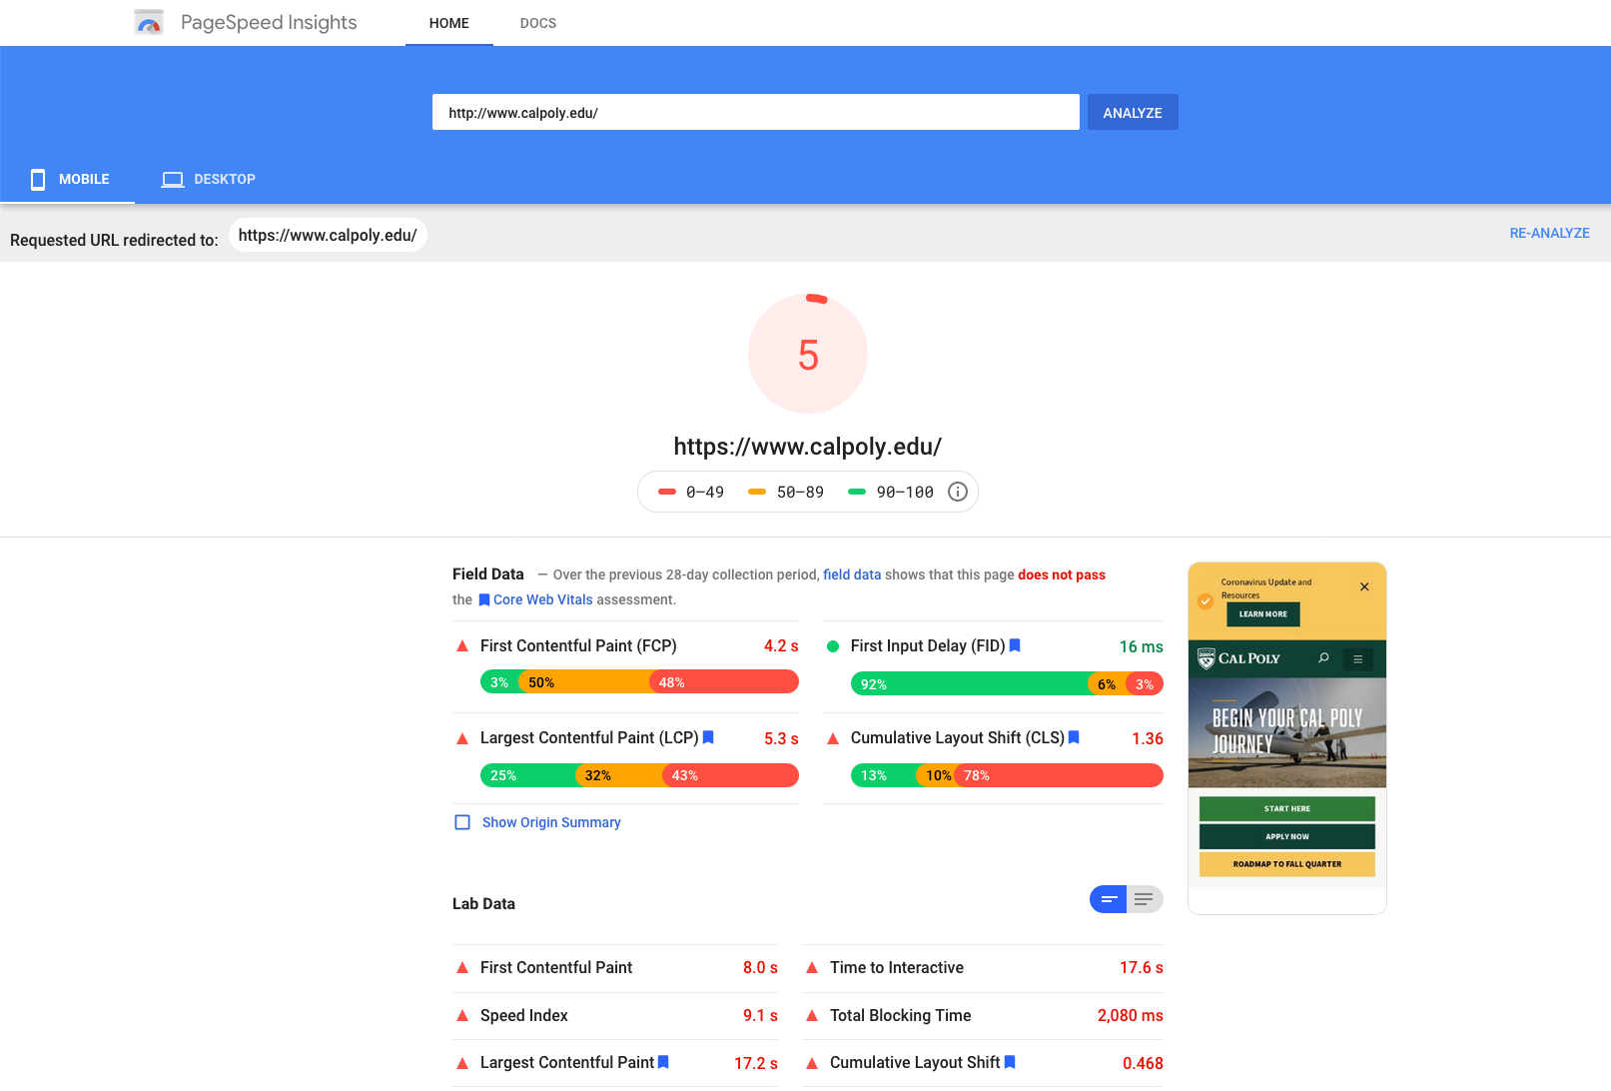Image resolution: width=1611 pixels, height=1091 pixels.
Task: Click the URL input field
Action: coord(756,112)
